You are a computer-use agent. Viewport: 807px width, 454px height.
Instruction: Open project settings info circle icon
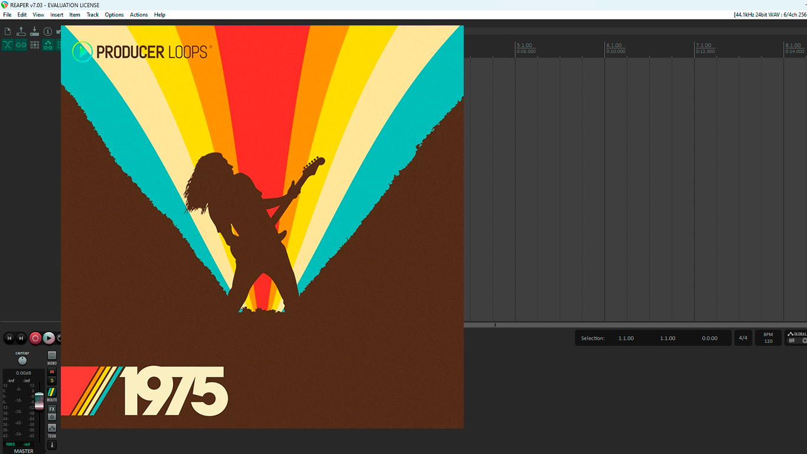[x=48, y=31]
